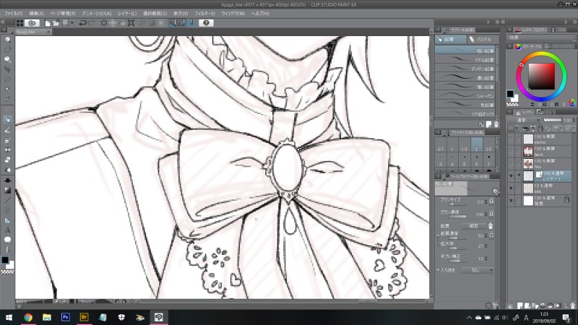
Task: Show the memo layer
Action: point(511,139)
